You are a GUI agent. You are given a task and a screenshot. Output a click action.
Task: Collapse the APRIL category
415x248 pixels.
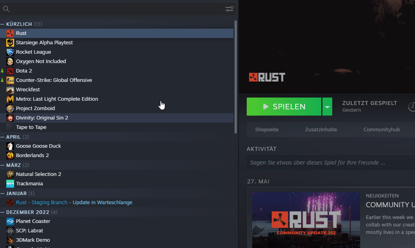point(2,137)
